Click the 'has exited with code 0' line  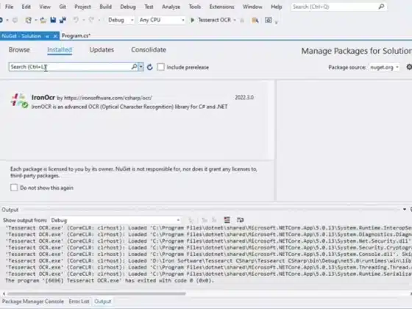(110, 280)
